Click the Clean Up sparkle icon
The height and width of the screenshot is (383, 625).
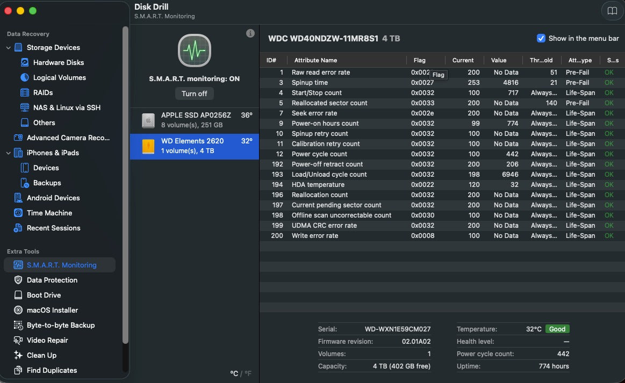pos(18,355)
